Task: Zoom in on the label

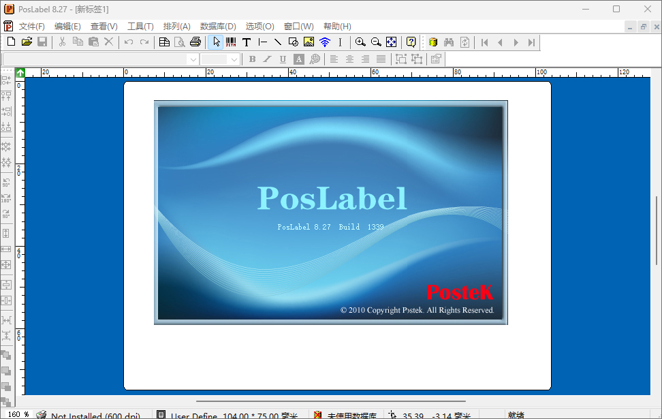Action: [360, 42]
